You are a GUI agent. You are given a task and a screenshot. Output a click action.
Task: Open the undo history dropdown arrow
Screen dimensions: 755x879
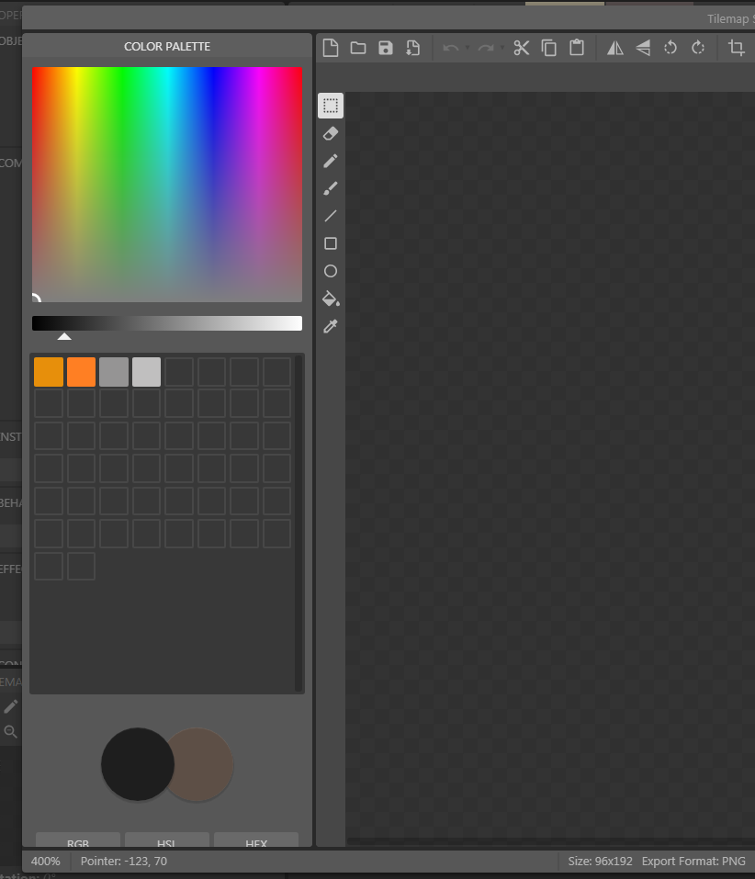[467, 48]
